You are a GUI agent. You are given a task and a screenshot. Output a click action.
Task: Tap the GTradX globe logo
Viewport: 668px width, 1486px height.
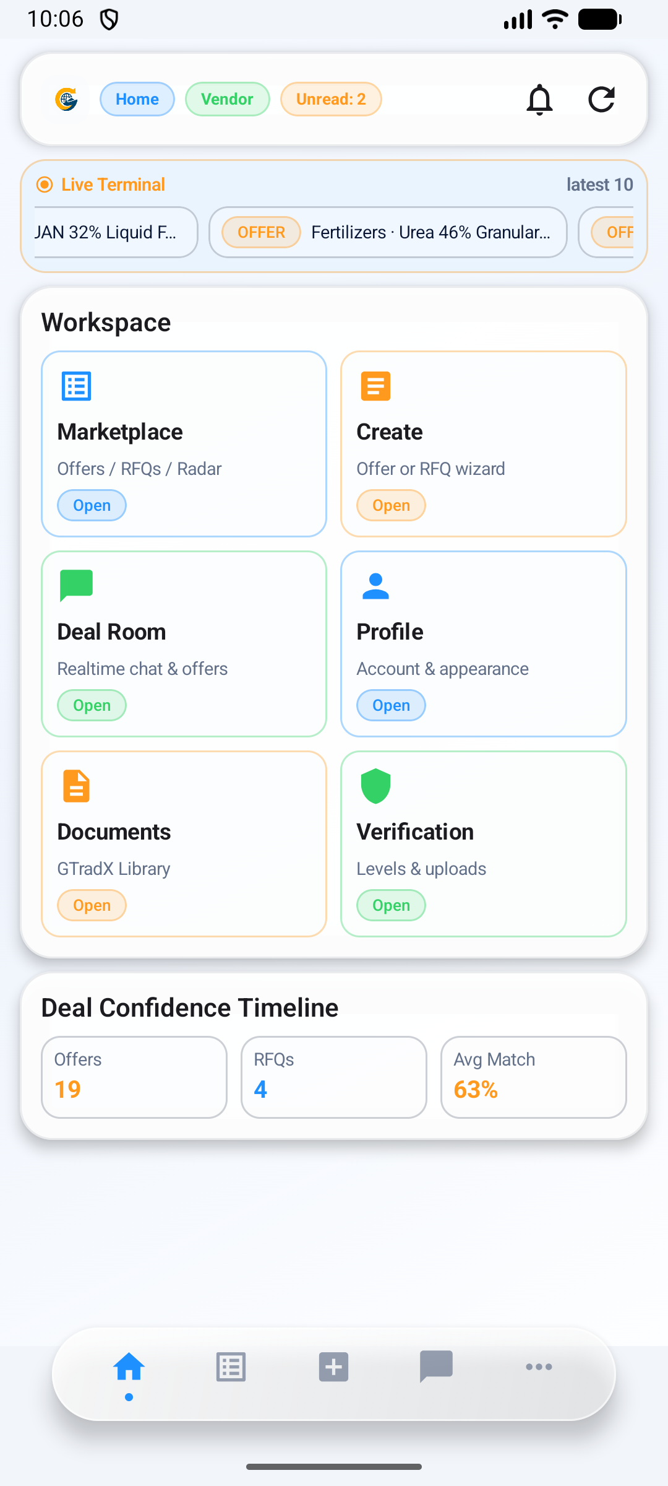point(66,99)
